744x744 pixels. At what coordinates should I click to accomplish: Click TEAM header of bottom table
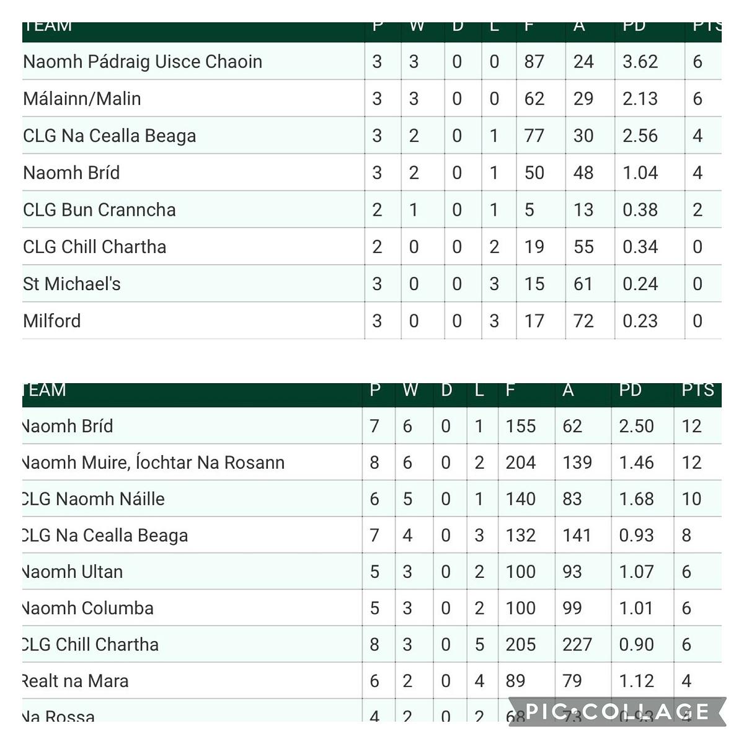[44, 390]
